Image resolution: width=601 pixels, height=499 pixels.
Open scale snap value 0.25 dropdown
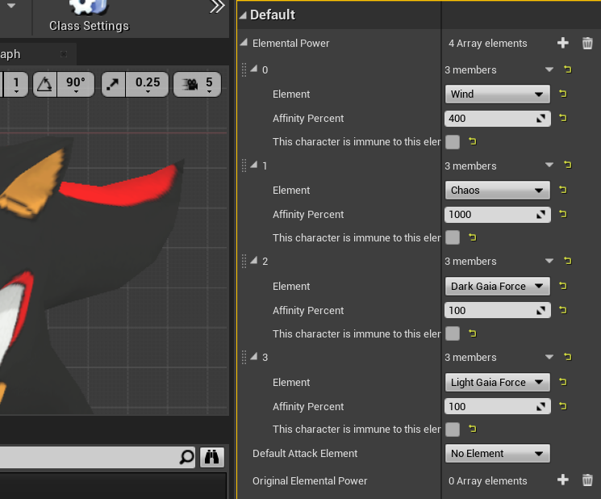coord(148,84)
